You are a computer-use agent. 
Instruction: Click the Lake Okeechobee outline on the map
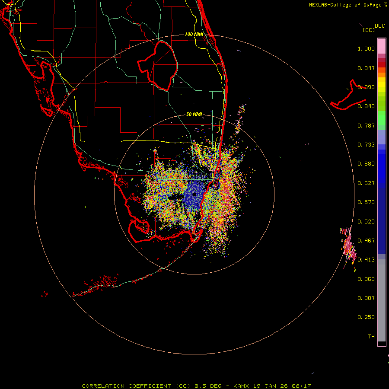click(157, 66)
